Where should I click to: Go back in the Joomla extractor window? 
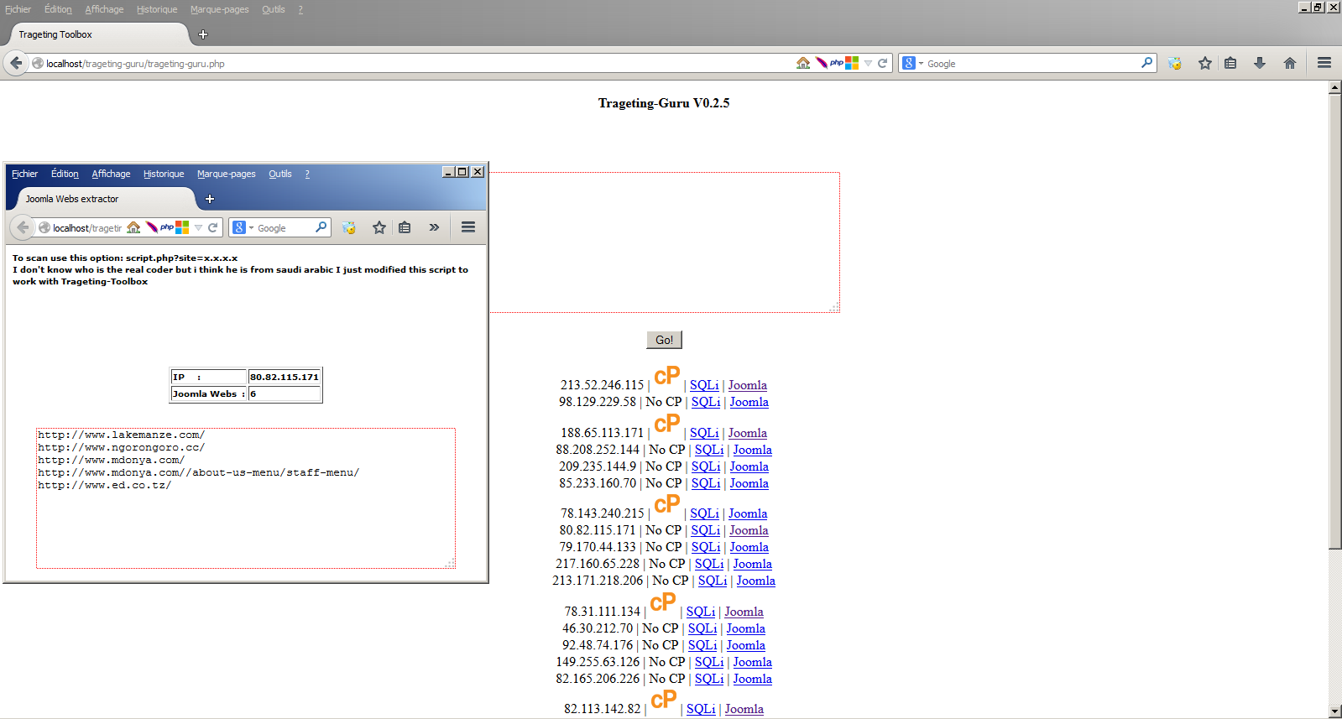(23, 227)
